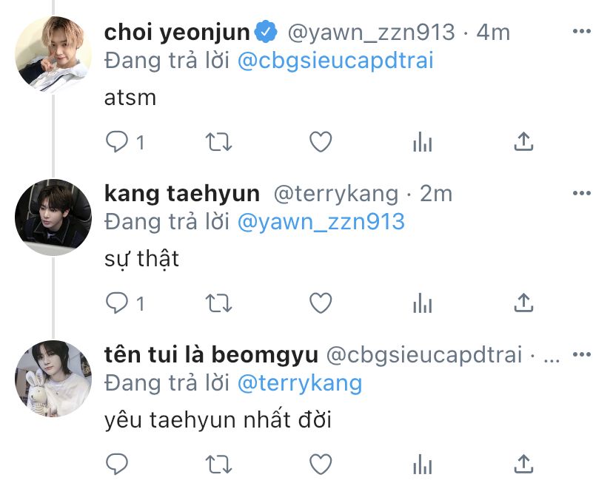
Task: Like beomgyu's 'yêu taehyun nhất đời' tweet
Action: point(321,464)
